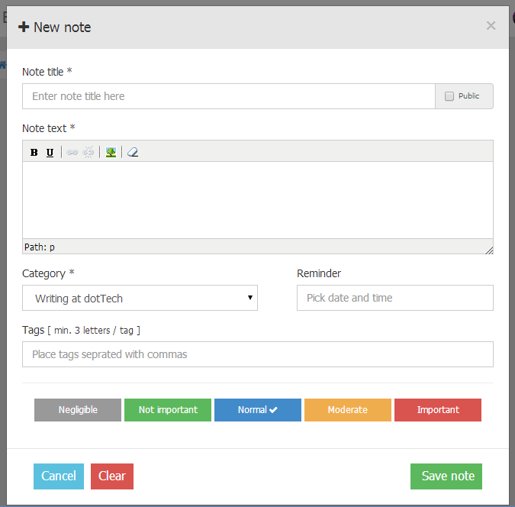Click the Cancel button
Screen dimensions: 515x507
pos(59,476)
